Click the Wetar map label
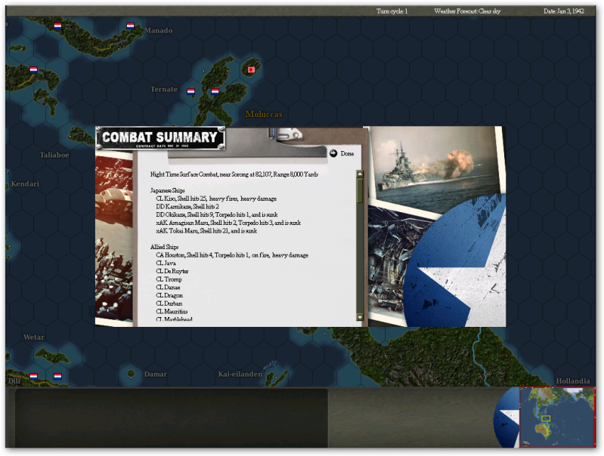 pos(34,337)
